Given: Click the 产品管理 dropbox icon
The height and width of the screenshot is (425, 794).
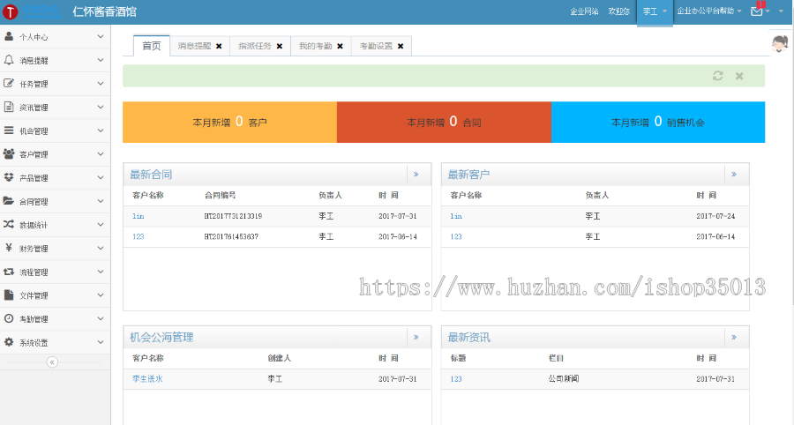Looking at the screenshot, I should tap(9, 177).
